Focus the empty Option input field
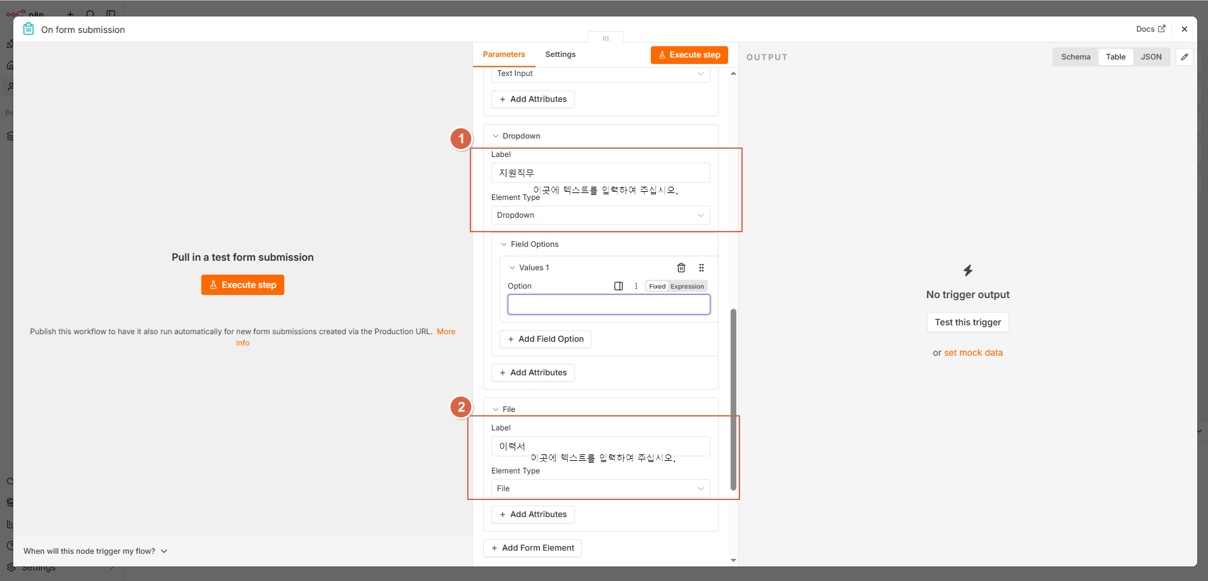 (x=608, y=304)
